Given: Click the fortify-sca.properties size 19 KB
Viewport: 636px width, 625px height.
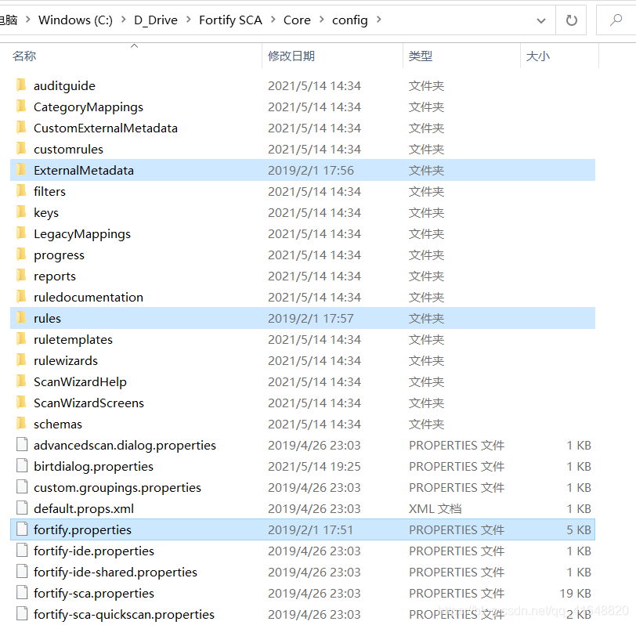Looking at the screenshot, I should point(576,594).
